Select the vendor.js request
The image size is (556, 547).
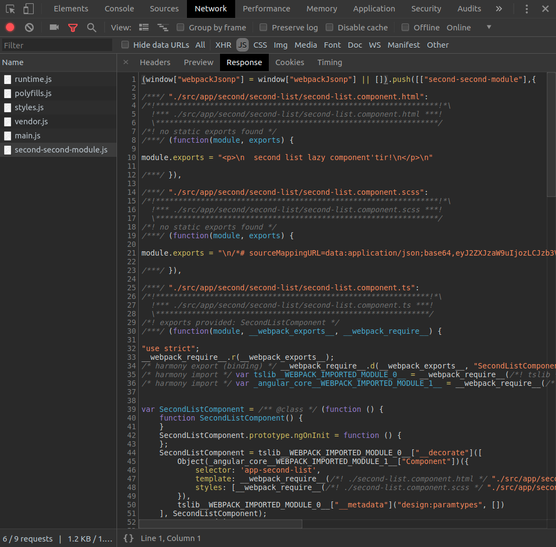click(x=33, y=120)
